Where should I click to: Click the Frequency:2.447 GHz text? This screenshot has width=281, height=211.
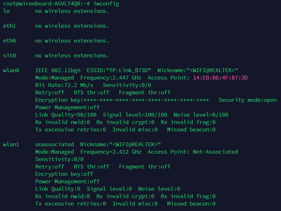coord(111,78)
